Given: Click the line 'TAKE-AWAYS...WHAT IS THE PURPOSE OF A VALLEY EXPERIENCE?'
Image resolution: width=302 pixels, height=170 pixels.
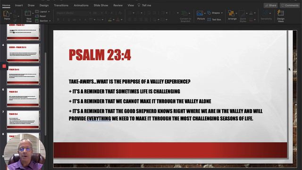Looking at the screenshot, I should [x=129, y=82].
